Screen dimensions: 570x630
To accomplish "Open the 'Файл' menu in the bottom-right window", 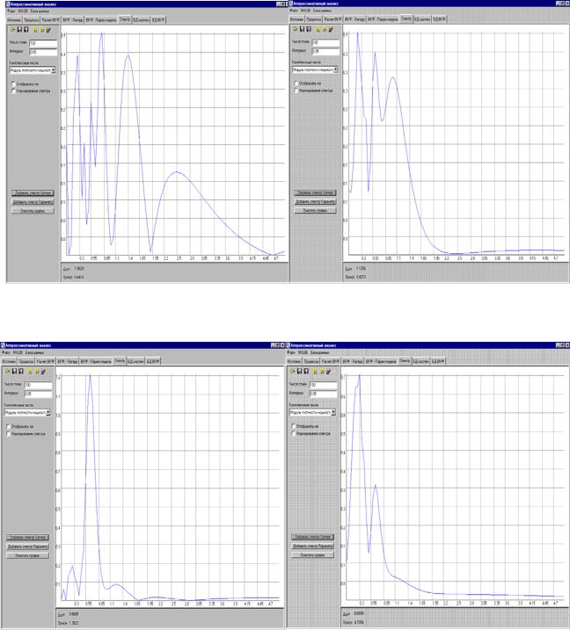I will (x=291, y=352).
